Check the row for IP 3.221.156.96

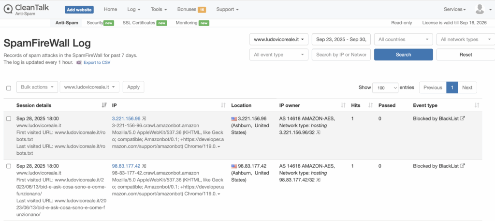point(9,118)
